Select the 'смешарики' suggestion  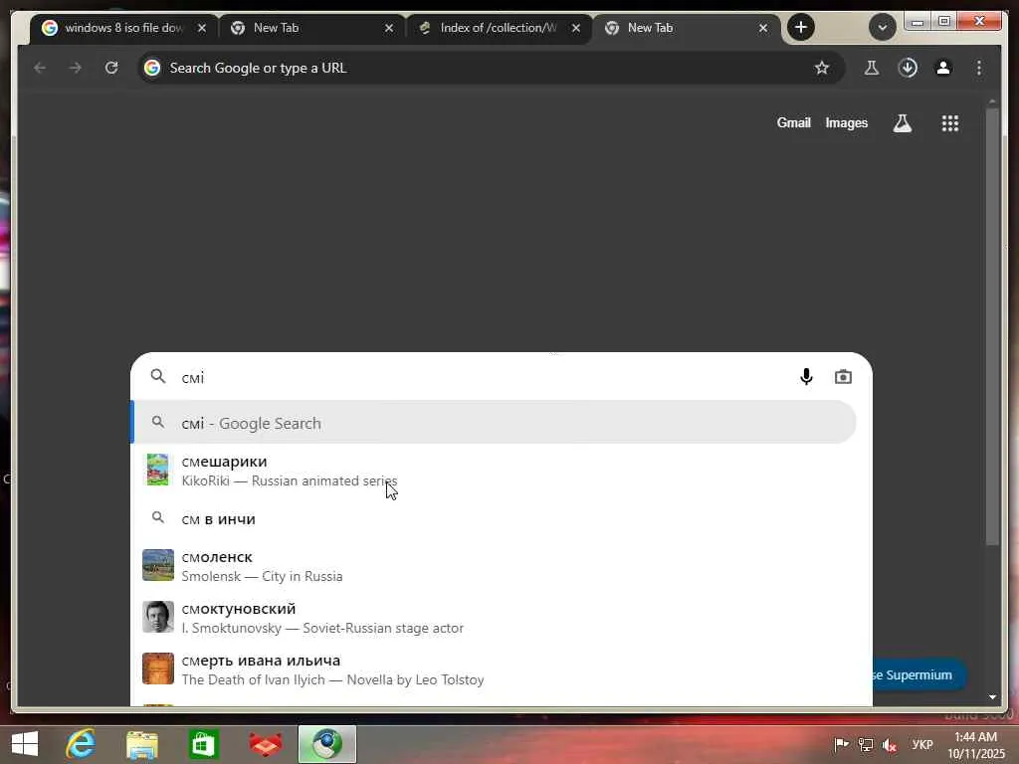pyautogui.click(x=494, y=471)
